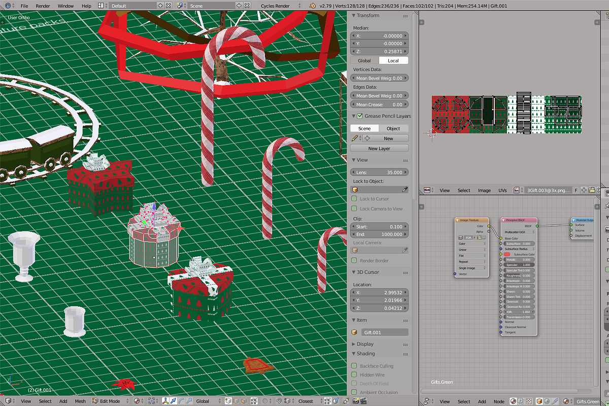This screenshot has height=406, width=609.
Task: Enable Backface Culling checkbox
Action: 354,365
